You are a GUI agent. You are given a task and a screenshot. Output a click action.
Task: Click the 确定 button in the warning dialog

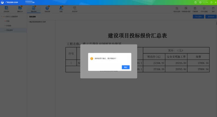point(126,67)
